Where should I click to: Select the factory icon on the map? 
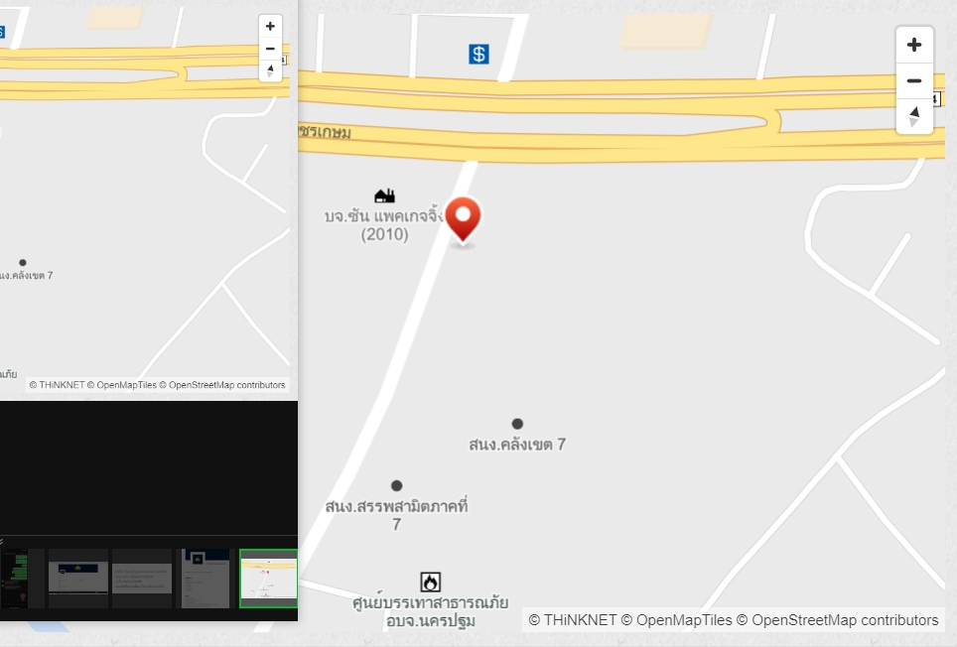coord(384,195)
